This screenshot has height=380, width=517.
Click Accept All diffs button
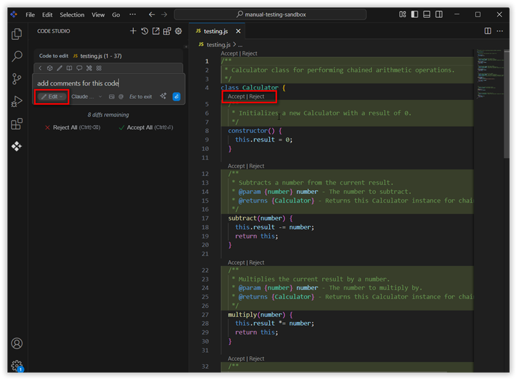pos(139,127)
